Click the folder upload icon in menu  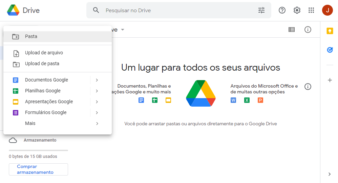pyautogui.click(x=16, y=65)
